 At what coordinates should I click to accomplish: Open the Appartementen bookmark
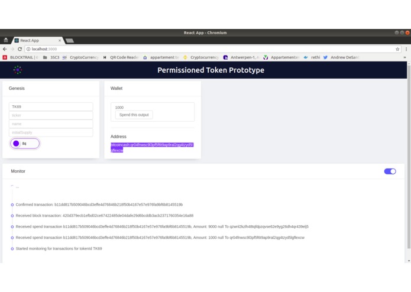click(281, 57)
